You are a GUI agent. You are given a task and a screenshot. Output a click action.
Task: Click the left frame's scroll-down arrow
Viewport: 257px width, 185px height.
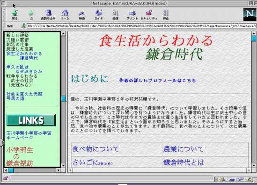(x=63, y=165)
